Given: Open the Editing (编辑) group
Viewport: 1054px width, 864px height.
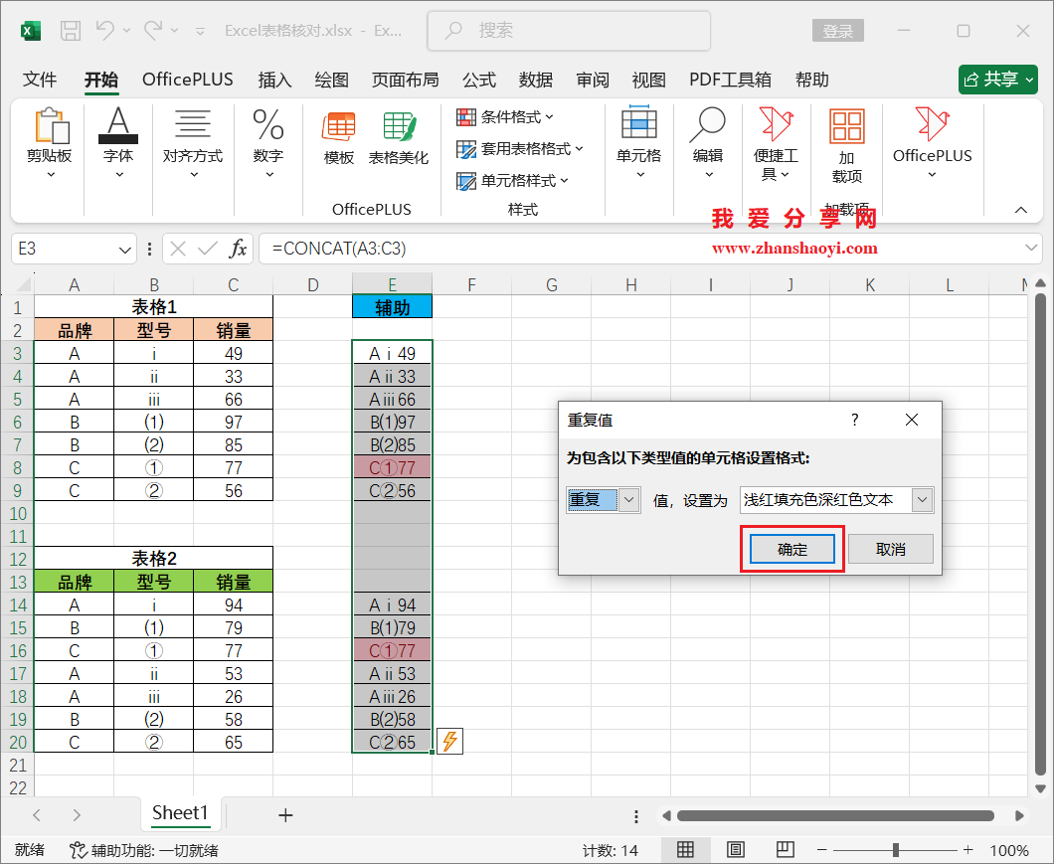Looking at the screenshot, I should tap(708, 143).
